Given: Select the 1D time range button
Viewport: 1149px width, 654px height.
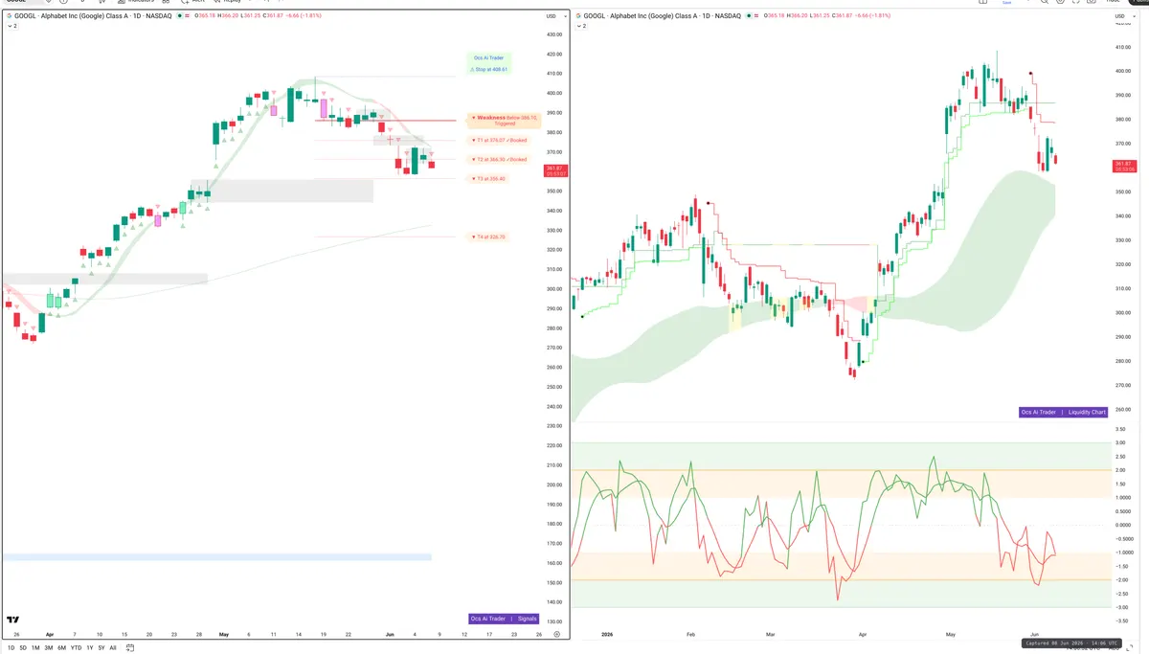Looking at the screenshot, I should [x=11, y=648].
